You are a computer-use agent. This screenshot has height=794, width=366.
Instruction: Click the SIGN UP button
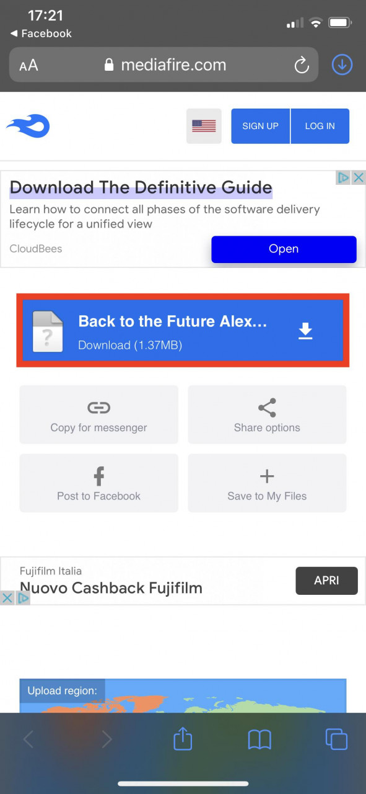pyautogui.click(x=260, y=126)
